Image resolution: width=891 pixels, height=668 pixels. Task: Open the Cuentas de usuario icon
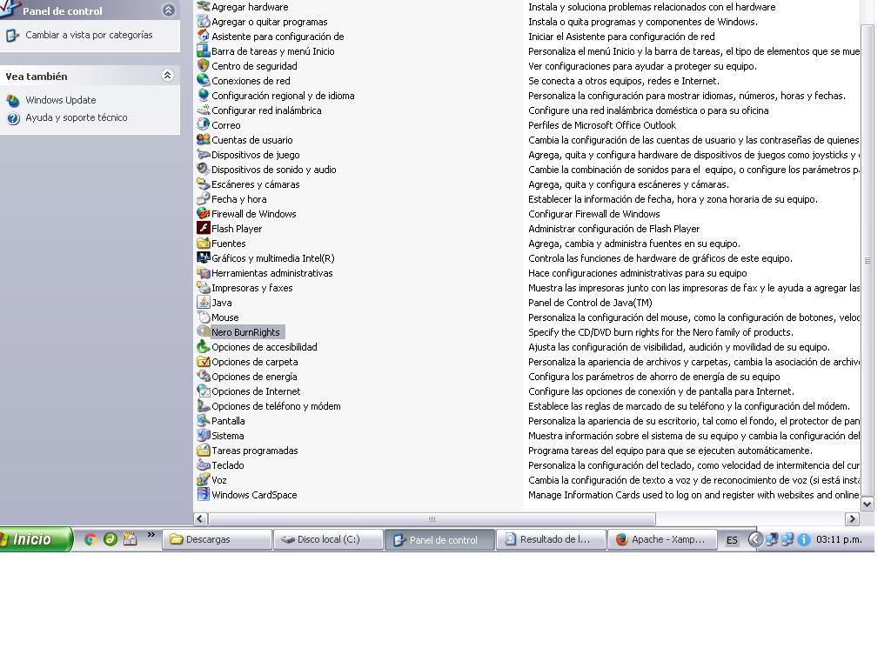204,139
